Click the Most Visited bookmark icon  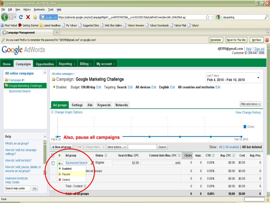(2, 25)
